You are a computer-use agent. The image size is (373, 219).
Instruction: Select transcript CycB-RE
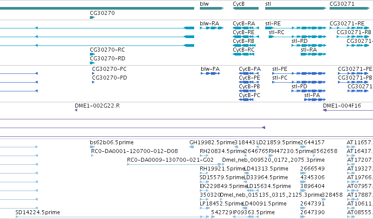tap(246, 37)
